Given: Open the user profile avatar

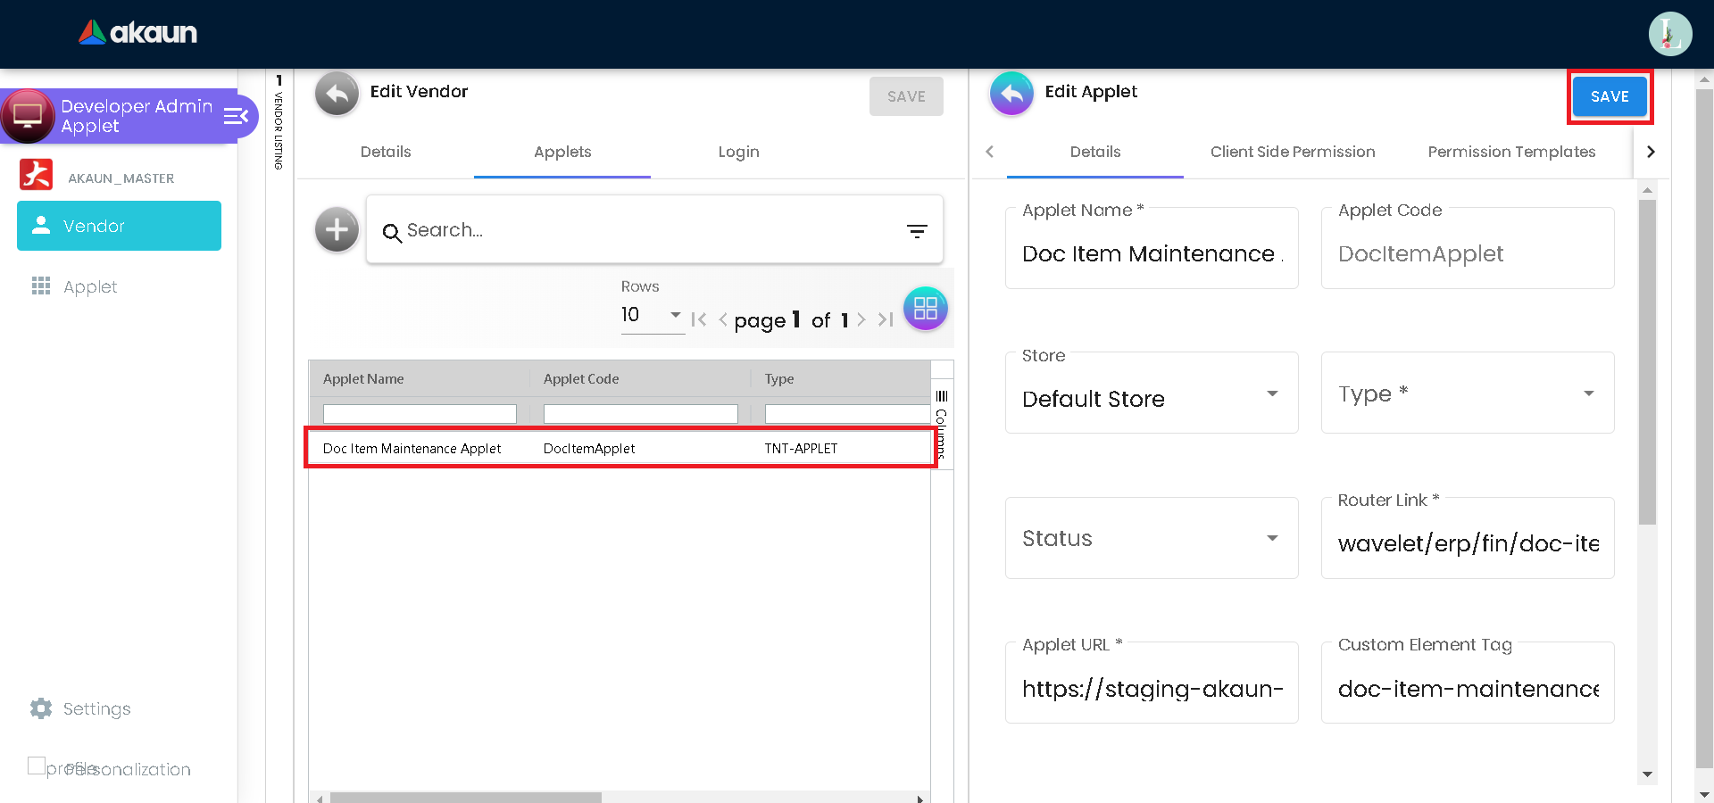Looking at the screenshot, I should coord(1669,34).
